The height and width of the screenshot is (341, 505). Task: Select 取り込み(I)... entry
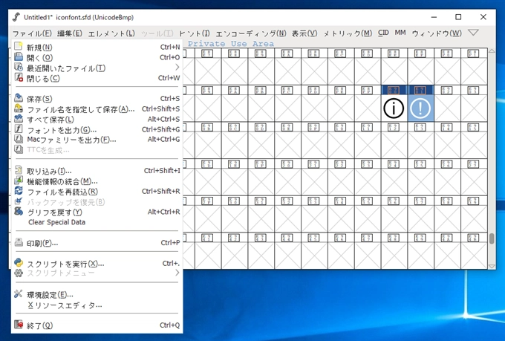(x=97, y=171)
